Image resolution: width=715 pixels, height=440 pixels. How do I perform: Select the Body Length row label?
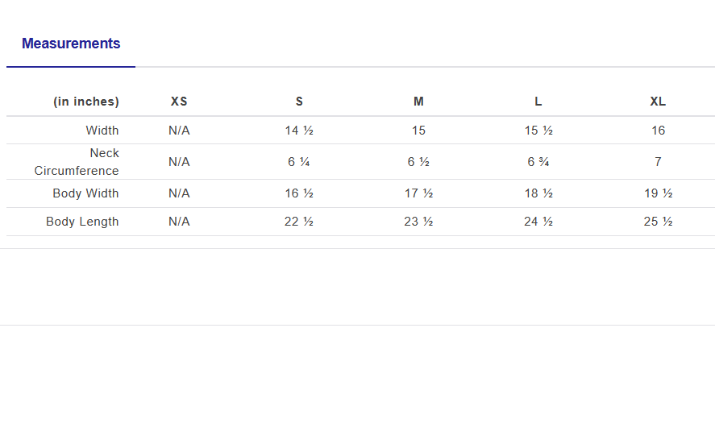(x=82, y=222)
